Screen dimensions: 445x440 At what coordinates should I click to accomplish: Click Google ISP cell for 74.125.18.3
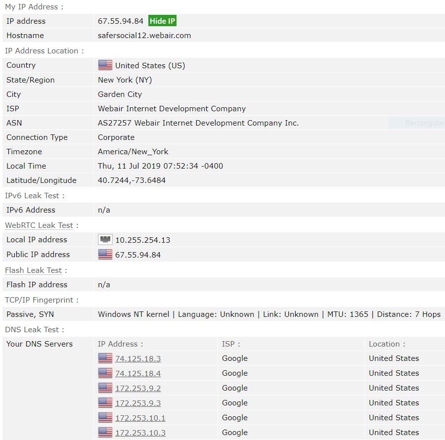pos(235,358)
